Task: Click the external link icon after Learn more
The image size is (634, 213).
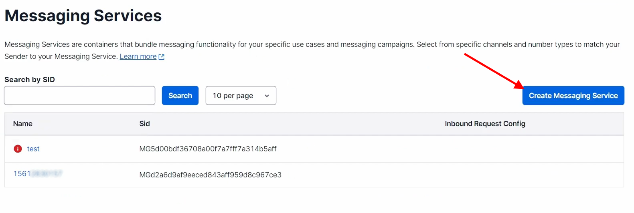Action: [x=162, y=57]
